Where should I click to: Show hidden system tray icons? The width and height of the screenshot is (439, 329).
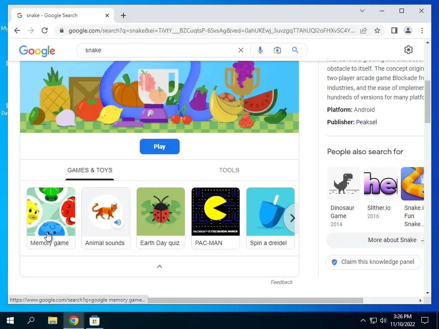tap(363, 320)
